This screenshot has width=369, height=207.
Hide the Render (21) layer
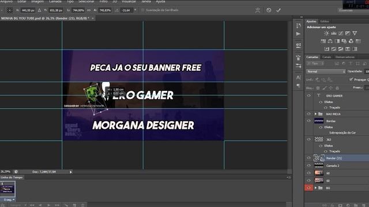pos(309,158)
